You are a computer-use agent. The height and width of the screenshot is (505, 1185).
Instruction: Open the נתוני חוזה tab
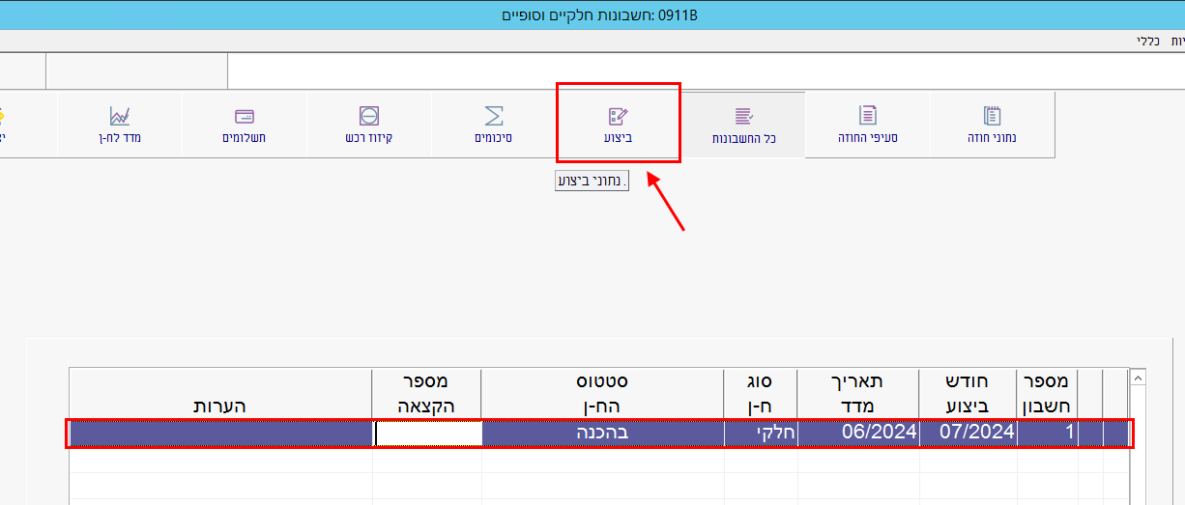992,125
